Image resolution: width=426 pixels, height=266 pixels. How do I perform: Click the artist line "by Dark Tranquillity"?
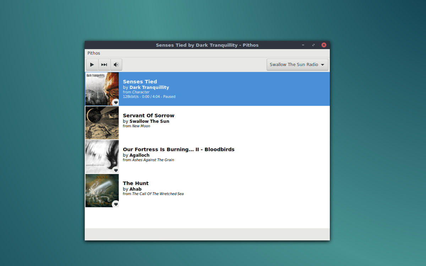[146, 87]
